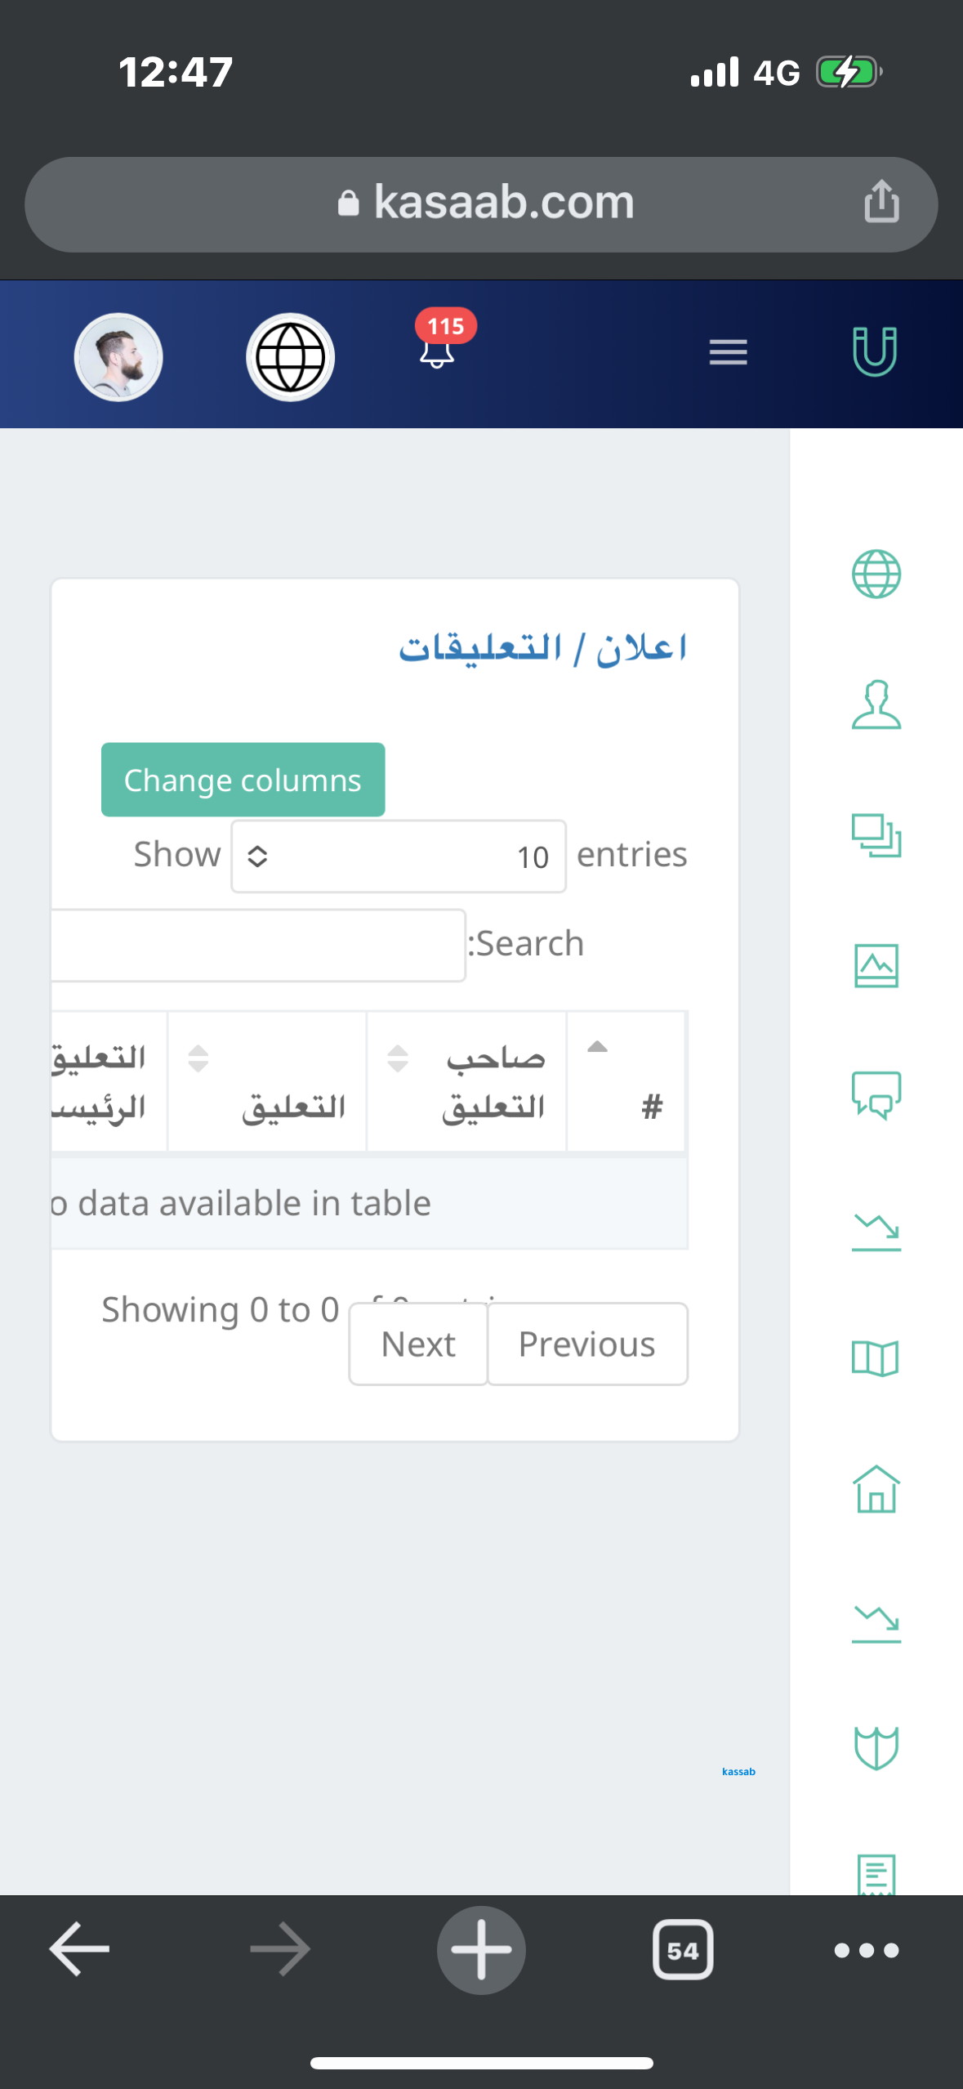Open the user icon in sidebar
The width and height of the screenshot is (963, 2089).
876,705
